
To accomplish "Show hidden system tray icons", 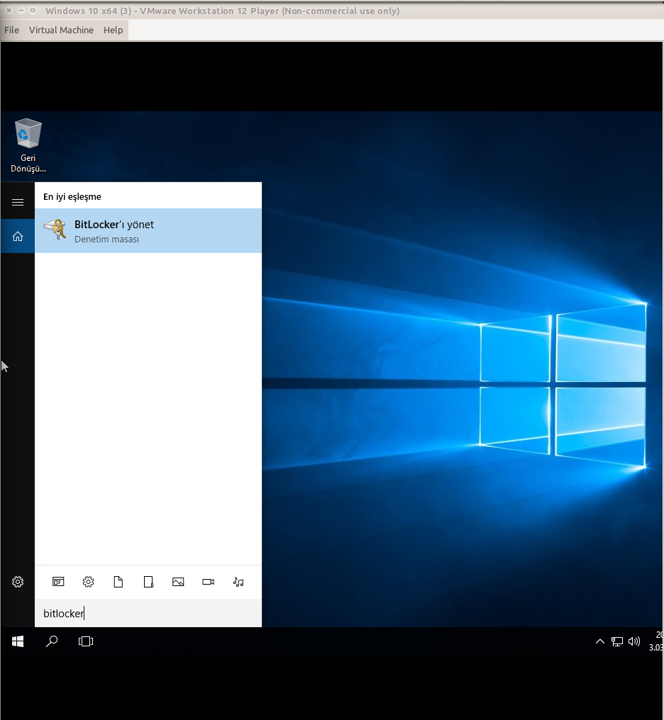I will pyautogui.click(x=600, y=641).
